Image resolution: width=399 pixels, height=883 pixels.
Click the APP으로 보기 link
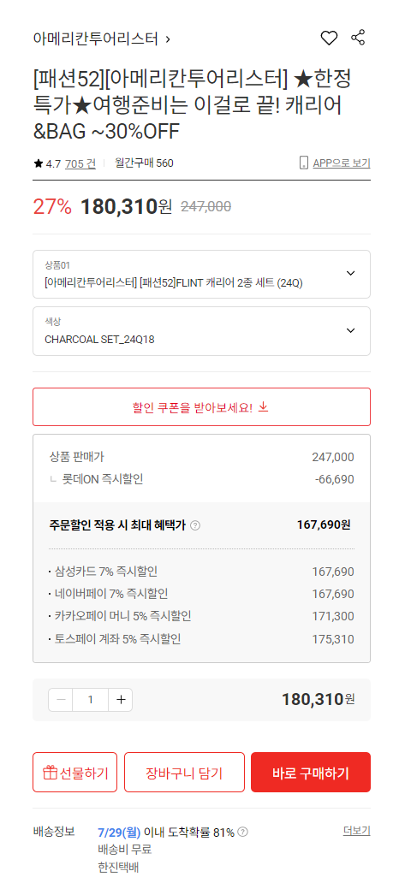point(342,163)
